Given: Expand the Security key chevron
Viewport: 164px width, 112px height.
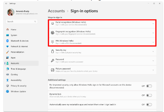Looking at the screenshot, I should [x=153, y=51].
